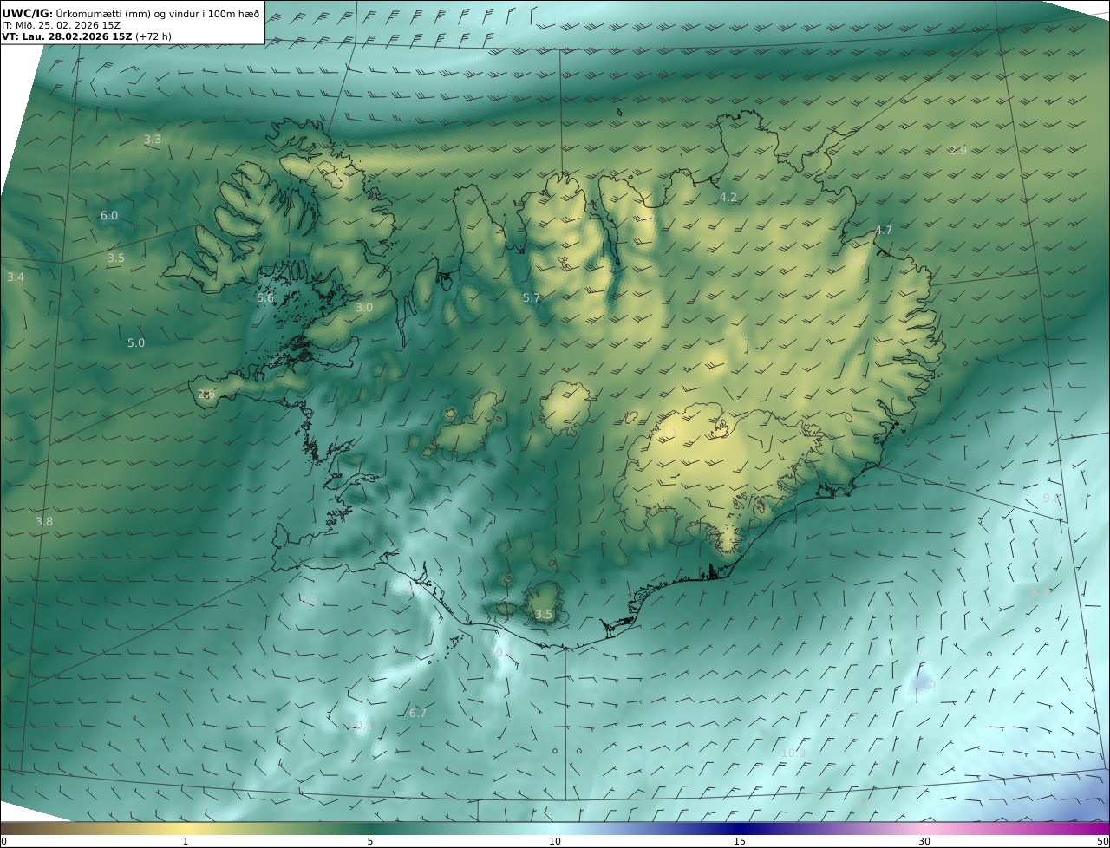This screenshot has width=1110, height=848.
Task: Click the magenta end of the color bar
Action: coord(1097,828)
